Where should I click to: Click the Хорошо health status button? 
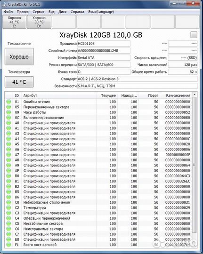pos(19,57)
